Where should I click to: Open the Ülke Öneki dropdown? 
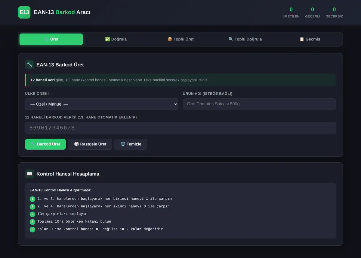[102, 104]
